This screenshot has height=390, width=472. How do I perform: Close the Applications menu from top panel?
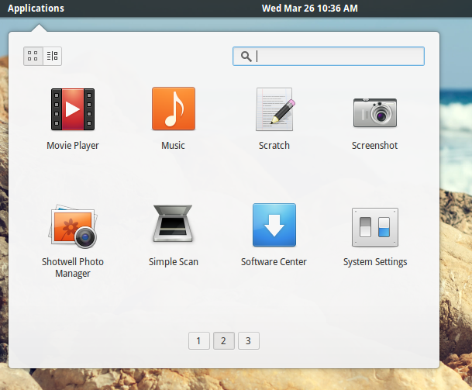36,8
